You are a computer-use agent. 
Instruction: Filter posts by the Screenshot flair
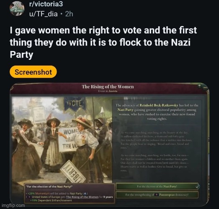pos(33,72)
